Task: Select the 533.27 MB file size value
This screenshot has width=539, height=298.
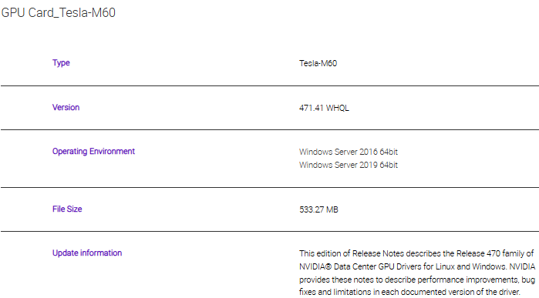Action: click(x=318, y=209)
